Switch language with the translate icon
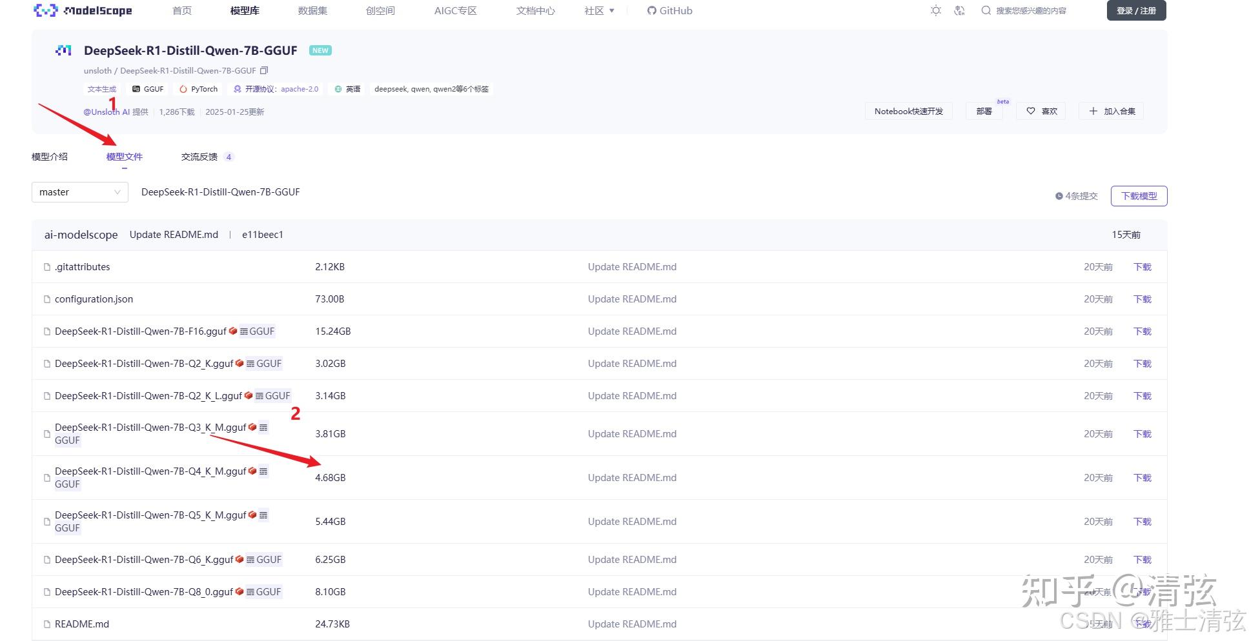Viewport: 1249px width, 641px height. point(959,10)
